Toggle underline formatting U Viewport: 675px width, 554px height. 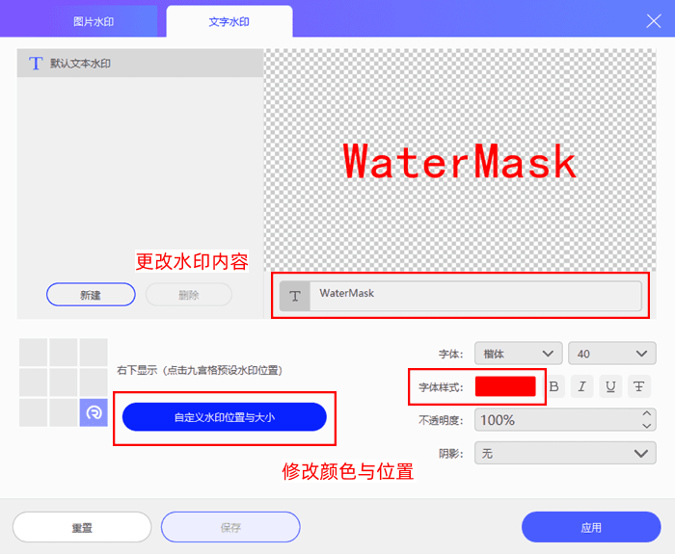(610, 386)
